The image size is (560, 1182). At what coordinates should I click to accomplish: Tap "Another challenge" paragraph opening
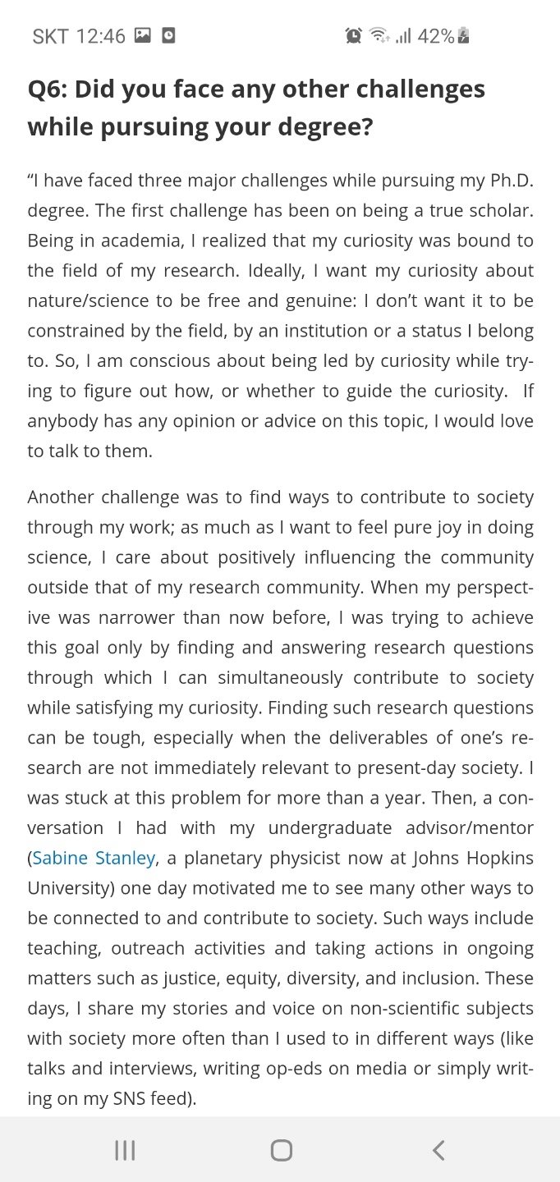point(93,497)
